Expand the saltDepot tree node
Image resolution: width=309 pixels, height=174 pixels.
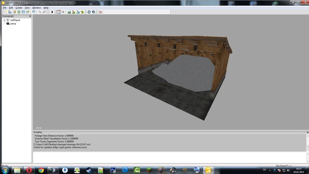click(x=4, y=20)
